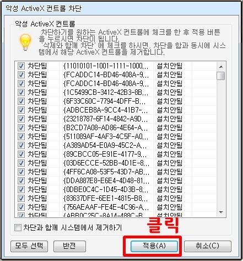Toggle checkbox for {B2CD7A08-AD86-4E64 entry
This screenshot has height=261, width=243.
pos(21,127)
